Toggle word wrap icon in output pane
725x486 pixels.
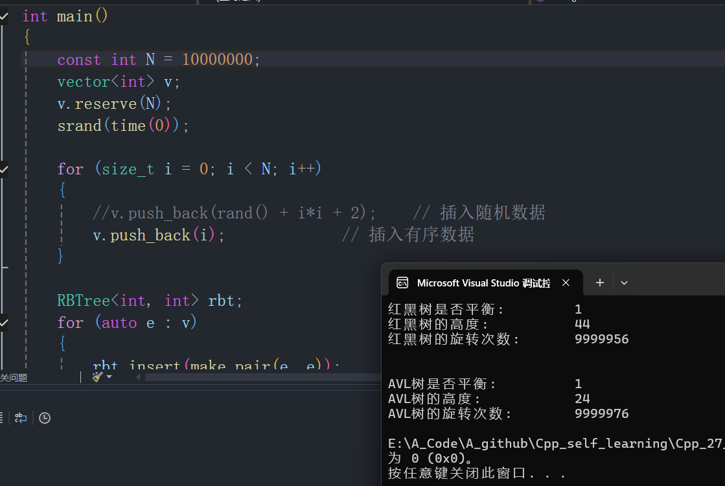[20, 418]
